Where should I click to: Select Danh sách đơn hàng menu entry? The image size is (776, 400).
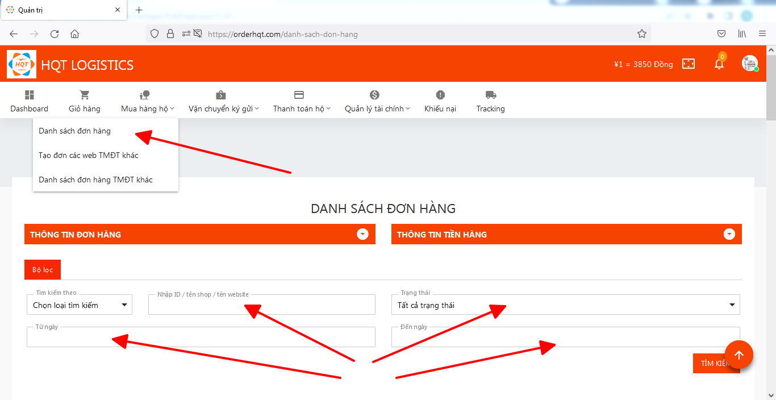75,131
